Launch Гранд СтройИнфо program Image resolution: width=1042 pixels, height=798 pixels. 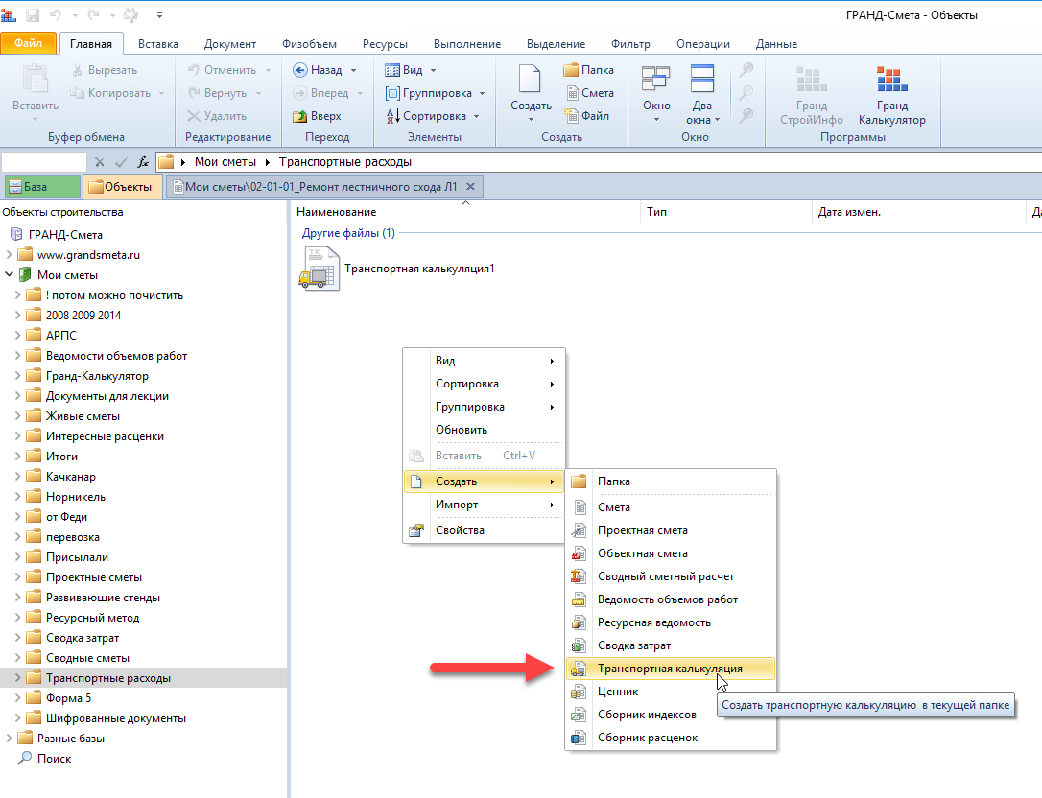click(812, 96)
